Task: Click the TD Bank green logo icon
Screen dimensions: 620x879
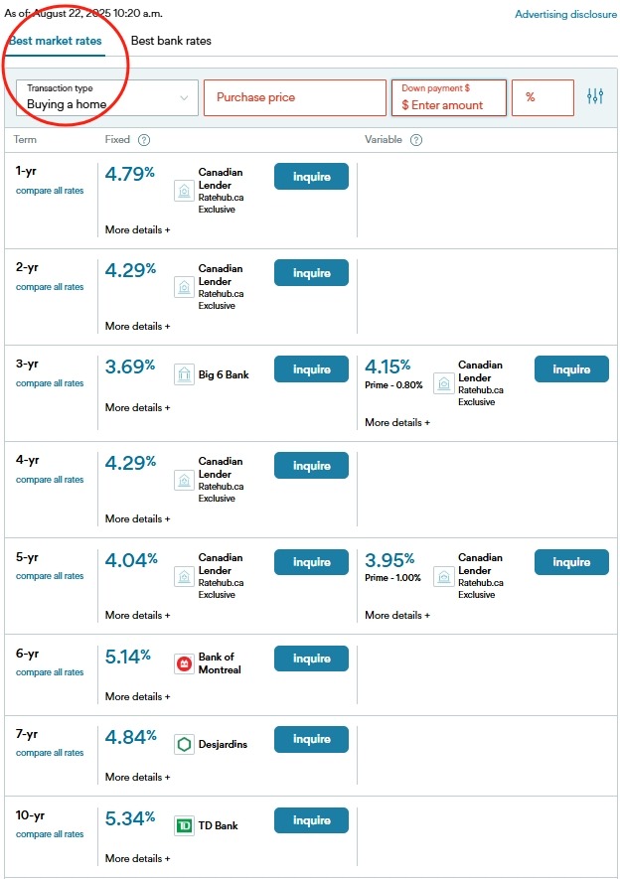Action: [184, 825]
